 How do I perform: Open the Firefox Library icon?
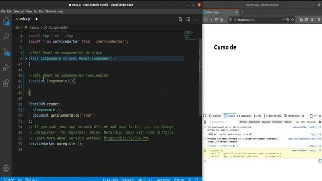(x=301, y=20)
